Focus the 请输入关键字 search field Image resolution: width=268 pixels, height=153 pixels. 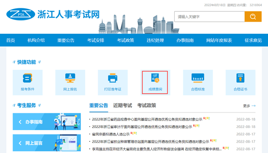click(x=209, y=17)
